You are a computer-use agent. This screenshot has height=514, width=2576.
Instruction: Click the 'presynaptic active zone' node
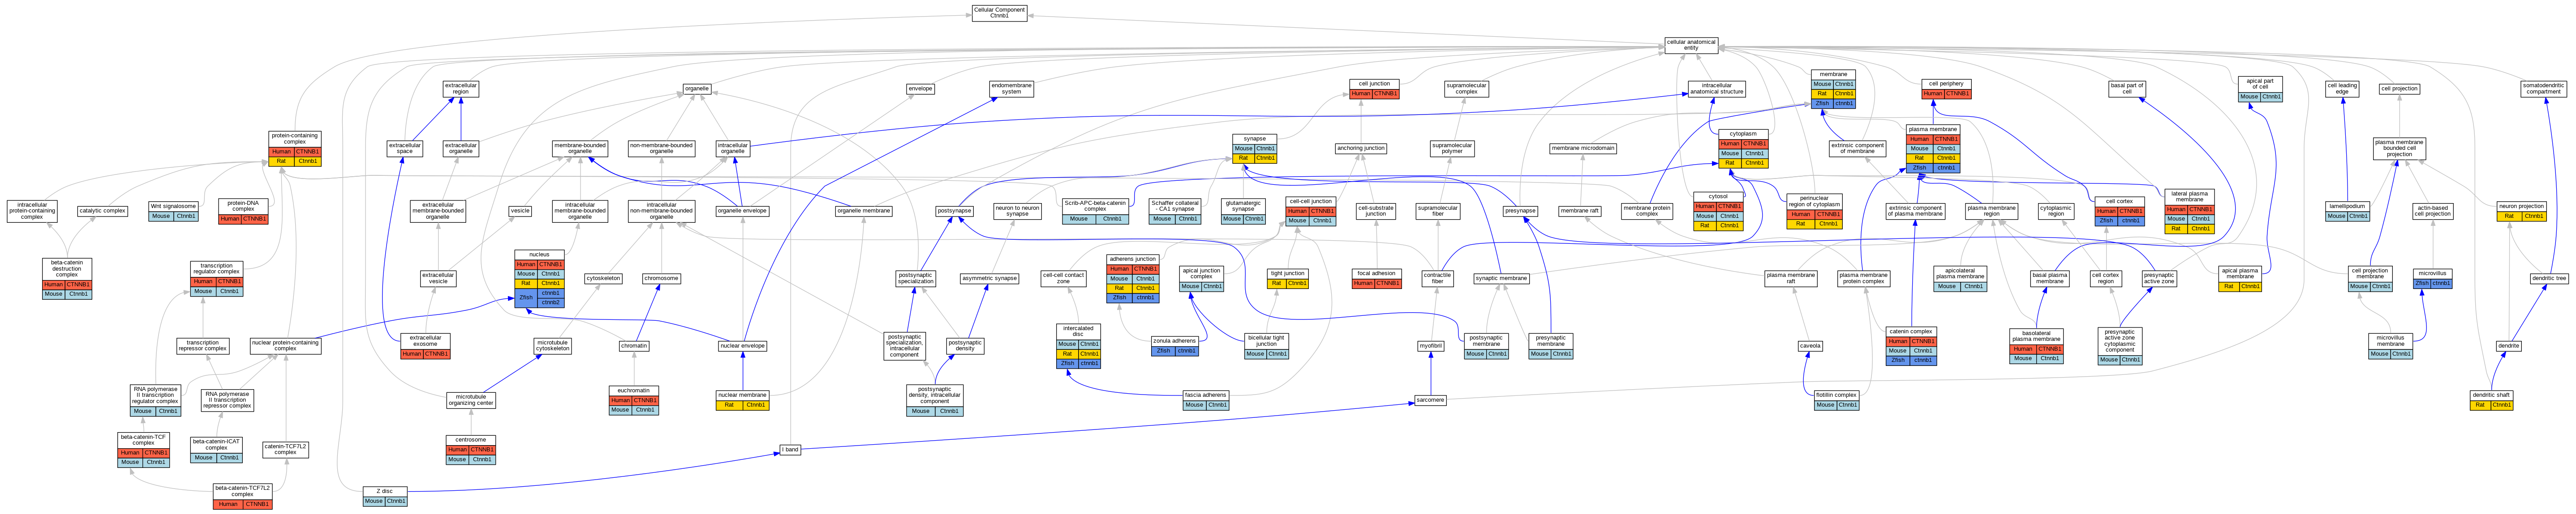pos(2159,278)
